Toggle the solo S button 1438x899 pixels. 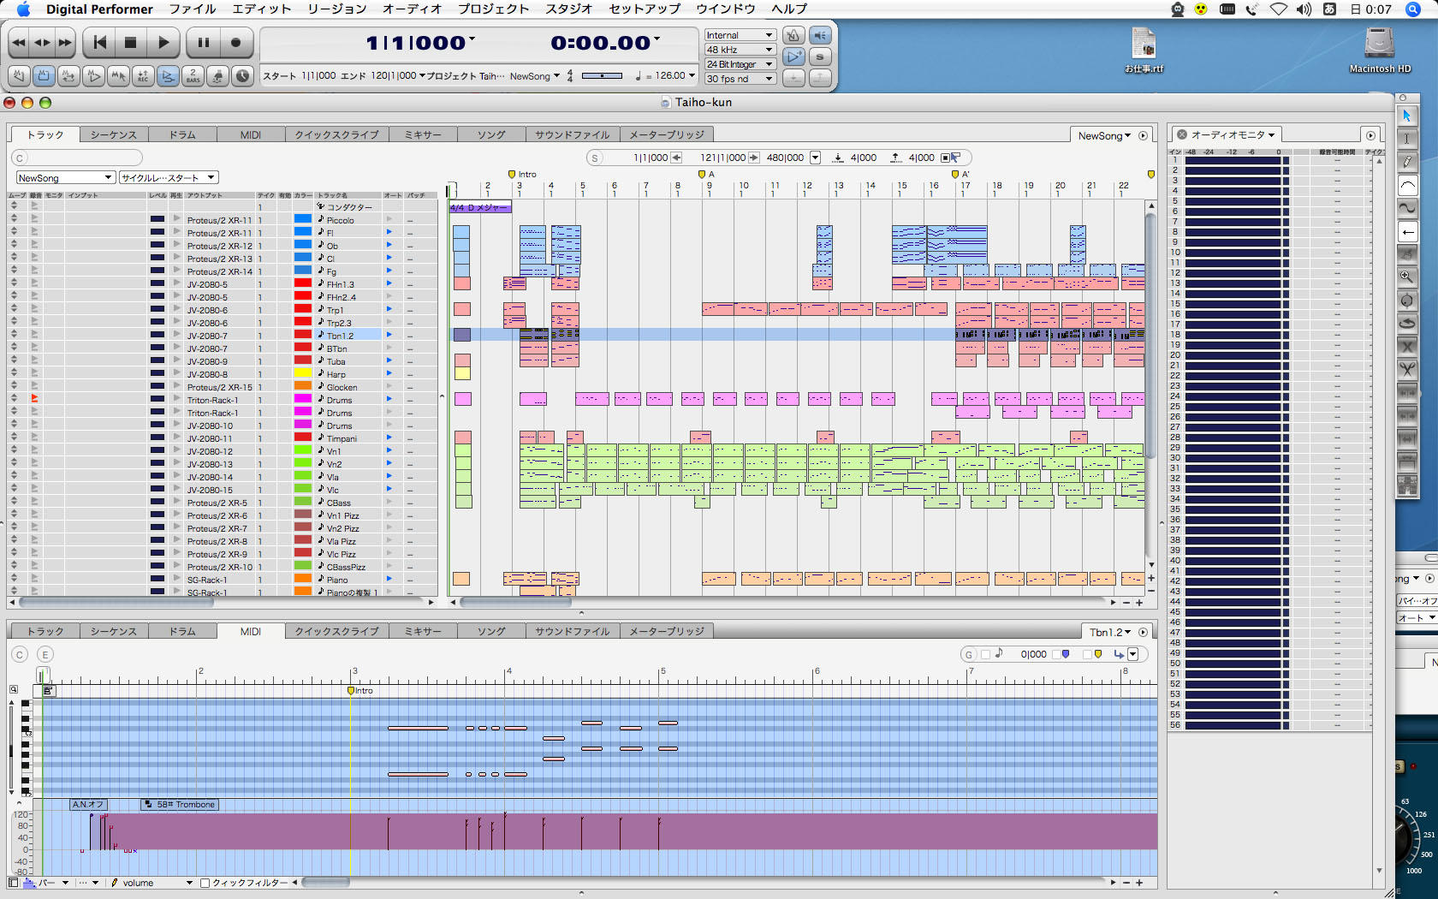point(820,57)
